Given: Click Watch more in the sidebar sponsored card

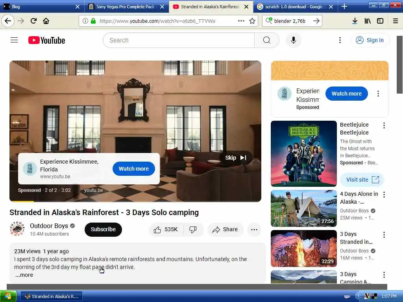Looking at the screenshot, I should (x=346, y=94).
